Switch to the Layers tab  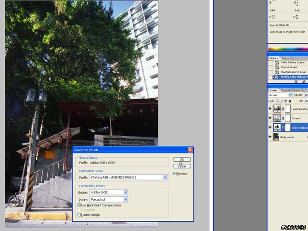(x=273, y=90)
